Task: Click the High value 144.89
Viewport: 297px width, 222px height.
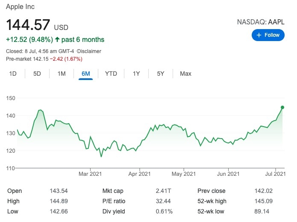Action: pos(59,201)
